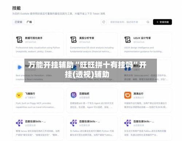Image resolution: width=182 pixels, height=141 pixels.
Task: Click 中国城市出行服务 description text
Action: pos(146,105)
